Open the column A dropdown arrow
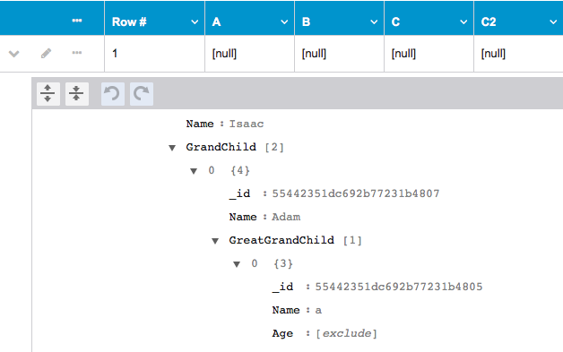Screen dimensions: 563x352 284,21
